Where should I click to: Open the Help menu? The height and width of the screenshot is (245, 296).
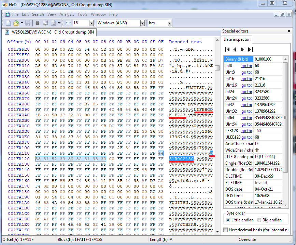pyautogui.click(x=113, y=14)
